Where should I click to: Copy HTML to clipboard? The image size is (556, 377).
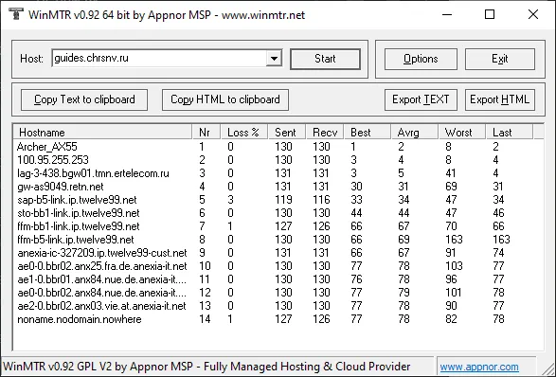click(x=225, y=99)
